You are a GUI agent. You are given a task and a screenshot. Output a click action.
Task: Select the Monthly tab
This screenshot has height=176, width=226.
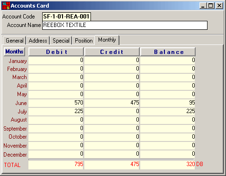coord(107,40)
